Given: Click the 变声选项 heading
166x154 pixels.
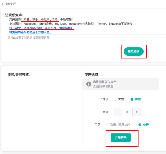Looking at the screenshot, I should click(x=92, y=75).
